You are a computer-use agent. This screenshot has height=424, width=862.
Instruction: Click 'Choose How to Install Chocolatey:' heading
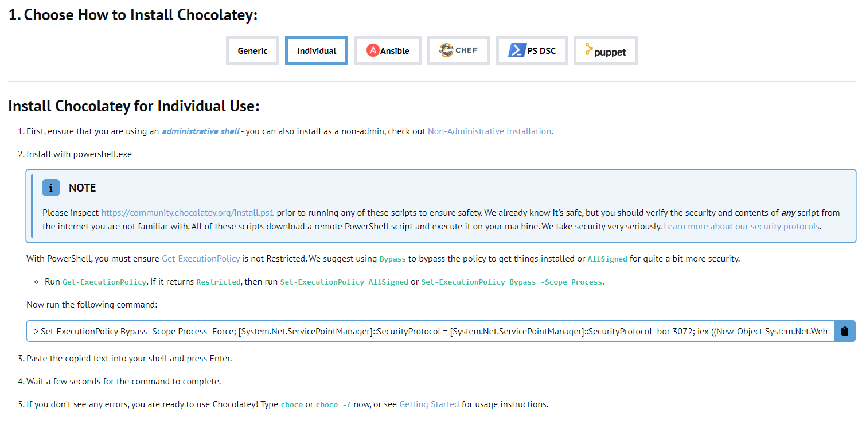pos(132,15)
